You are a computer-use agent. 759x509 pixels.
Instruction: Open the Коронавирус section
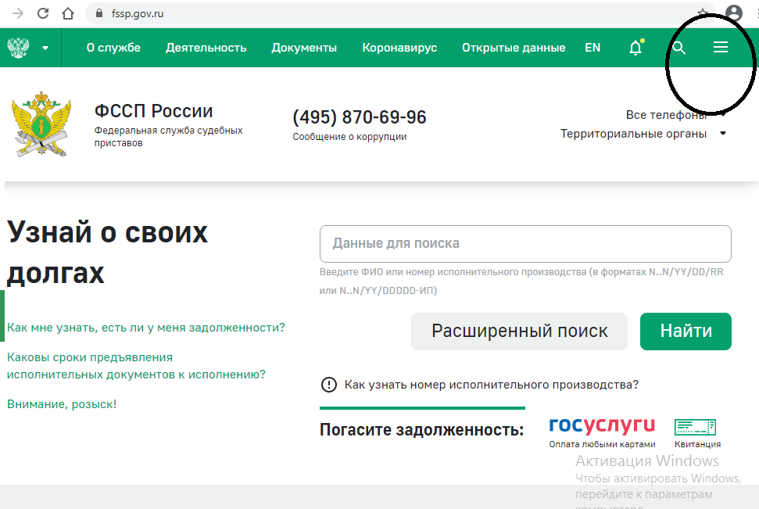(400, 48)
